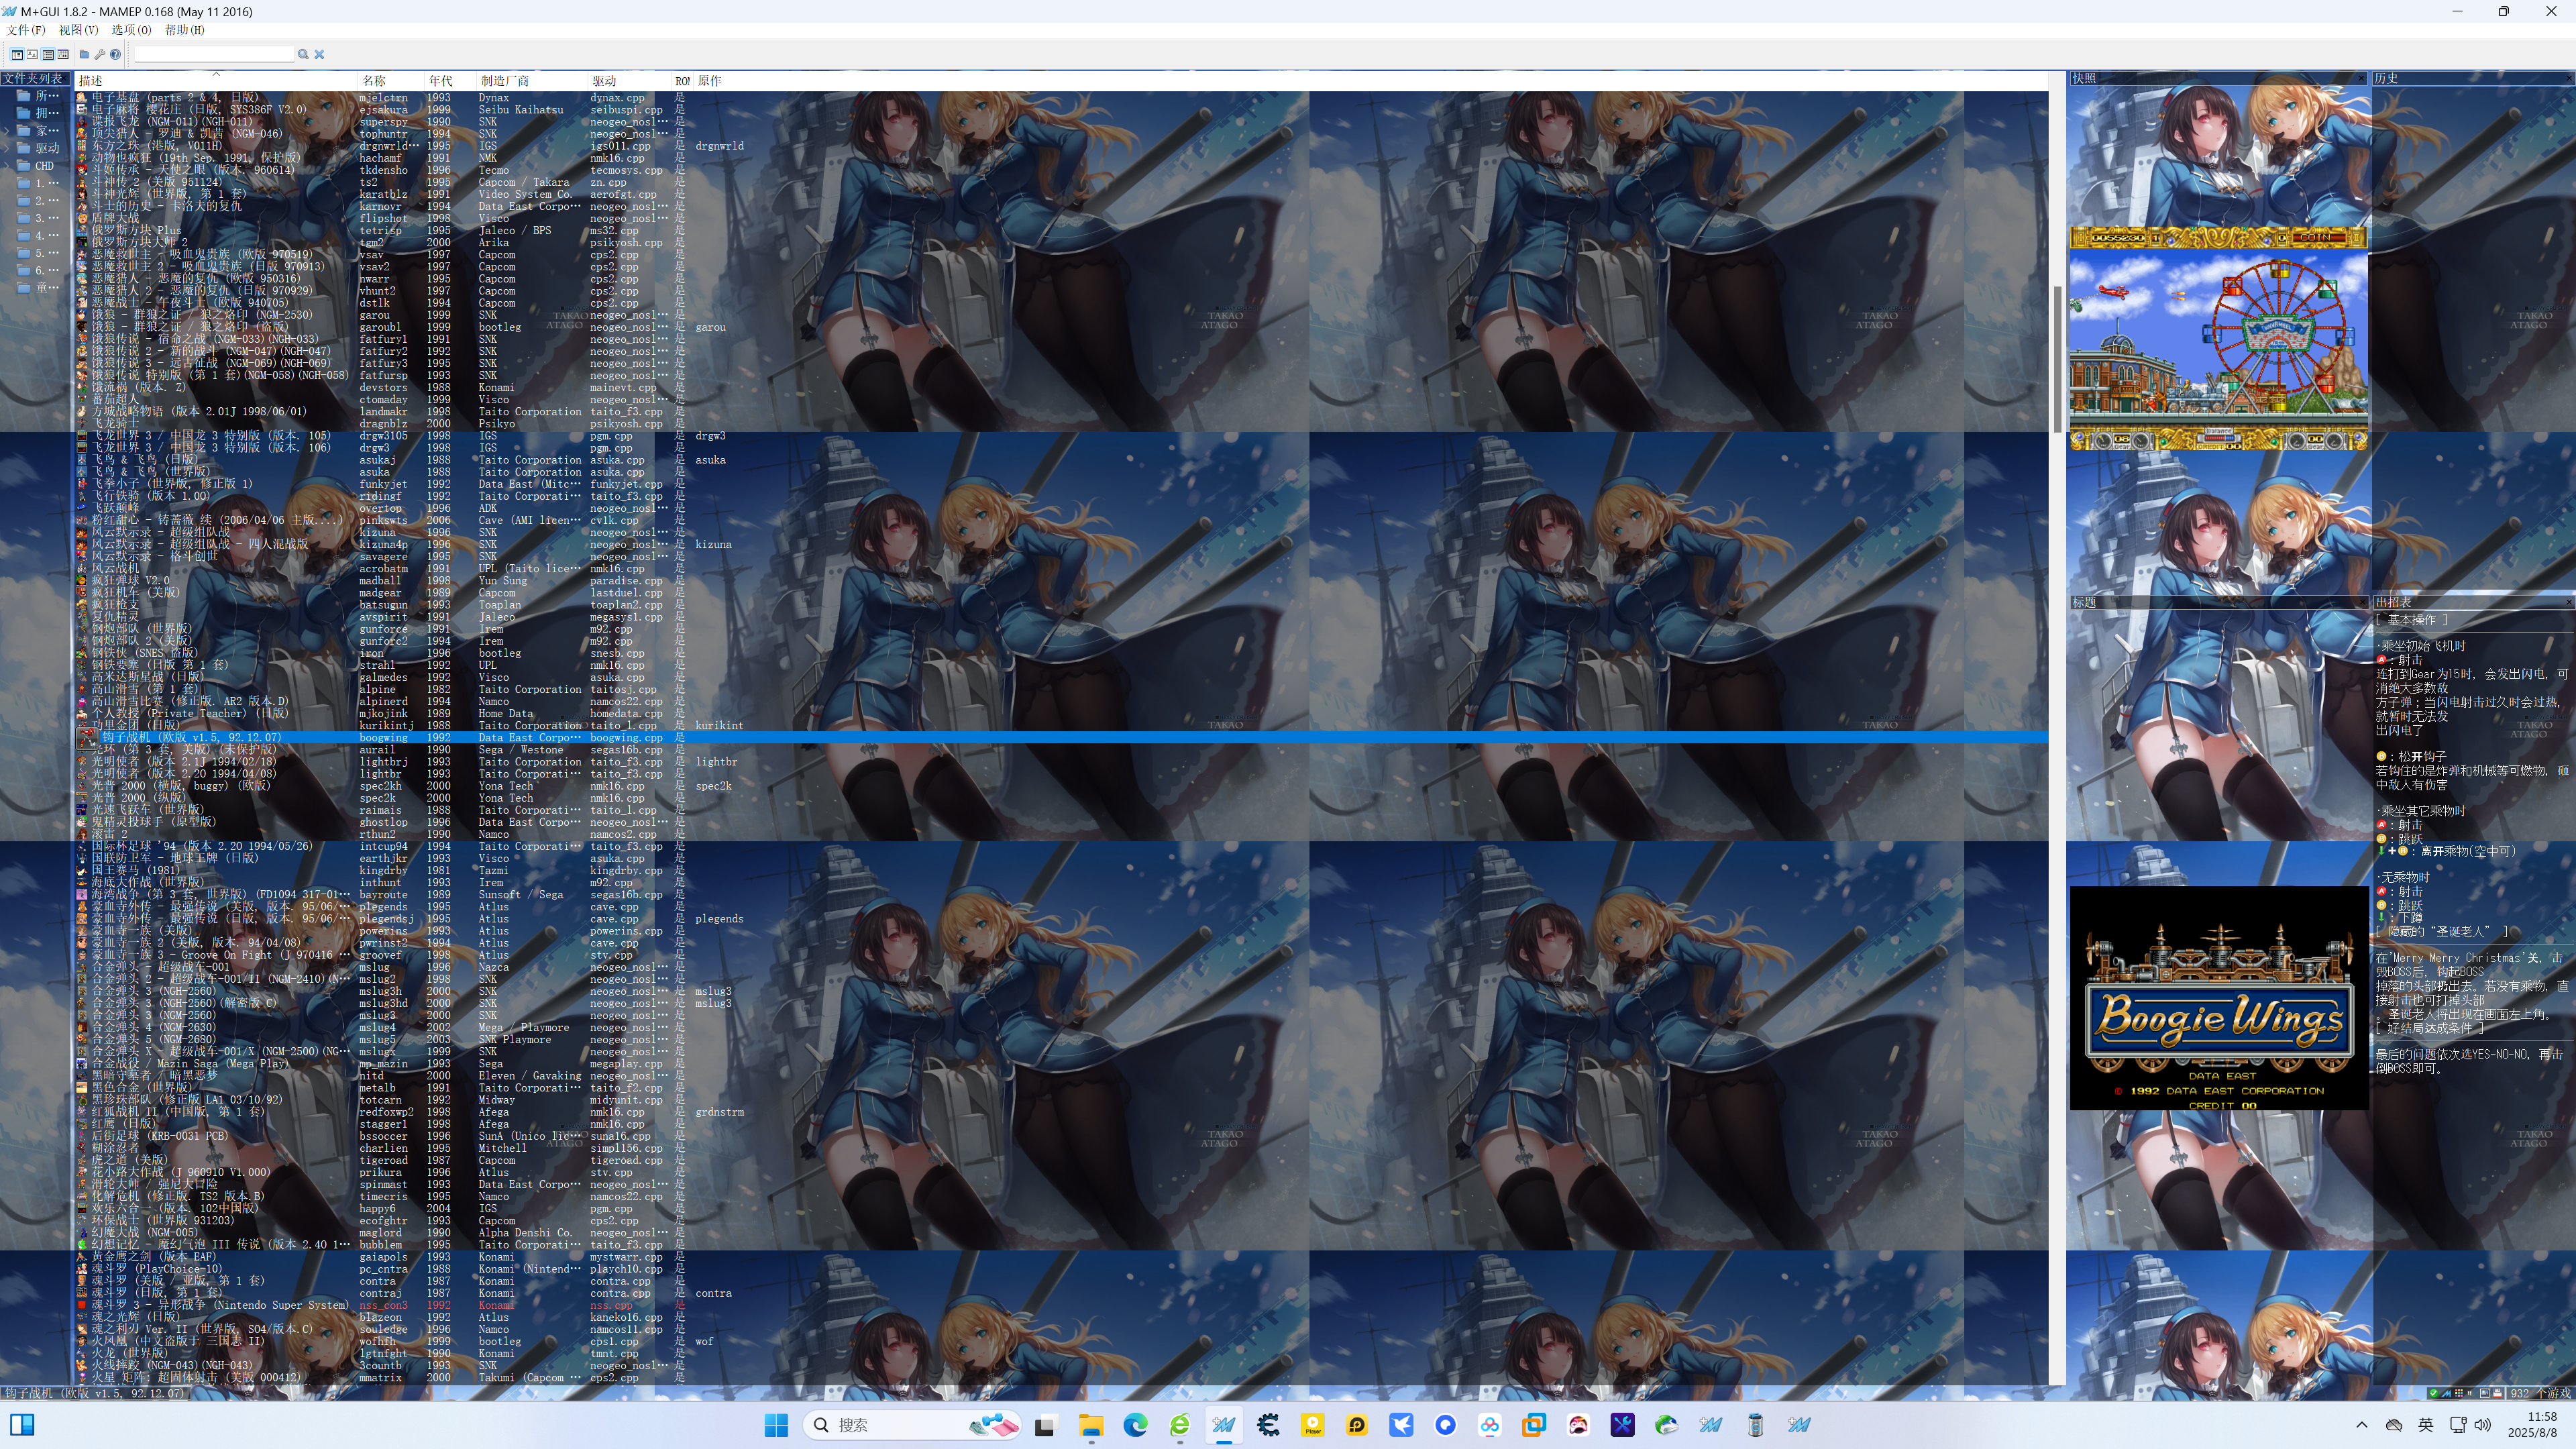This screenshot has width=2576, height=1449.
Task: Switch to details list view icon
Action: (x=48, y=54)
